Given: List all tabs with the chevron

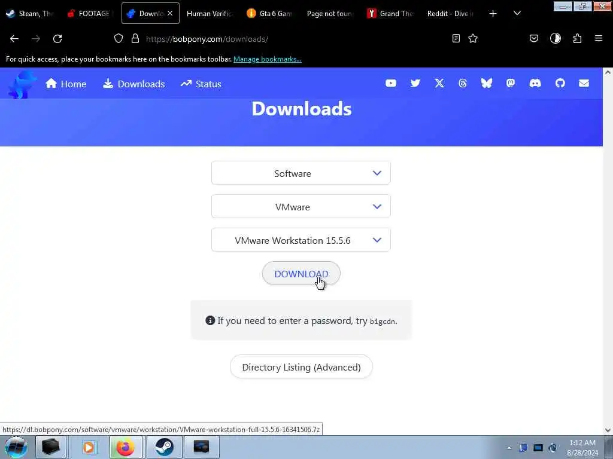Looking at the screenshot, I should tap(517, 13).
